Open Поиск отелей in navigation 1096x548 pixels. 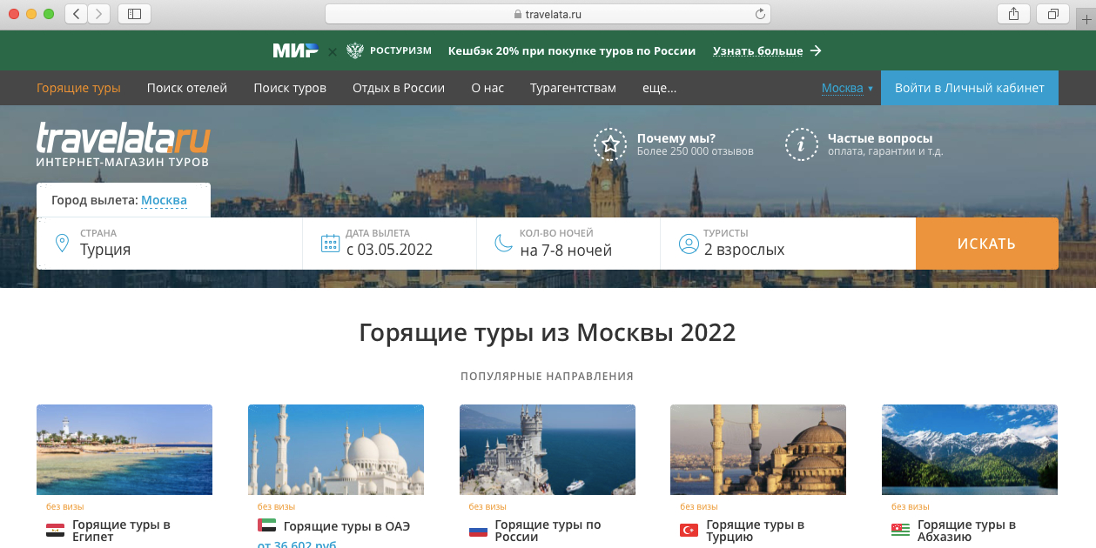point(187,88)
